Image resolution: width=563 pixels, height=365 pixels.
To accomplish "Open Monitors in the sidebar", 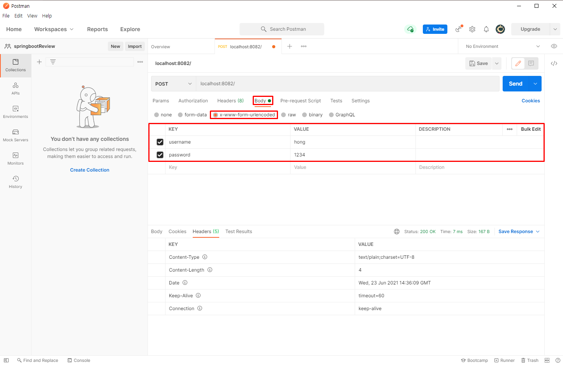I will point(16,159).
